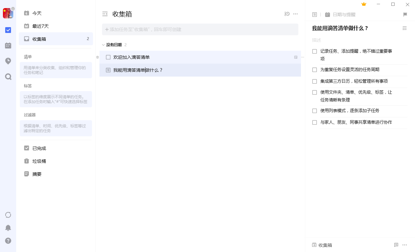This screenshot has height=252, width=415.
Task: Sync tasks with the refresh icon
Action: coord(8,215)
